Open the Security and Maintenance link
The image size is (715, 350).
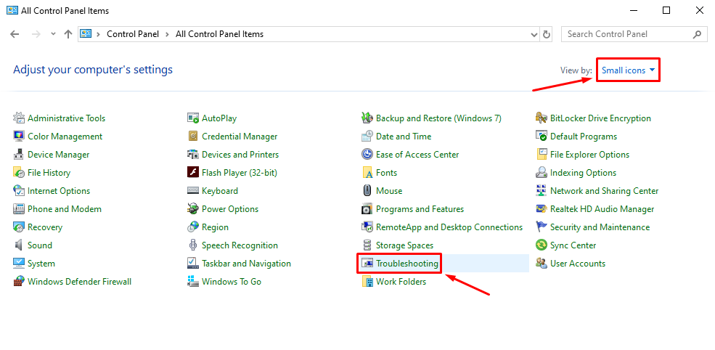[600, 227]
